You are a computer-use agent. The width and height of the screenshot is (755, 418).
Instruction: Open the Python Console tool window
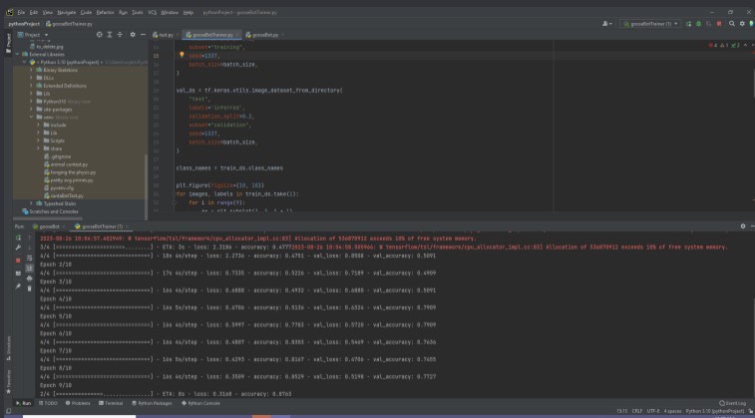pos(200,403)
